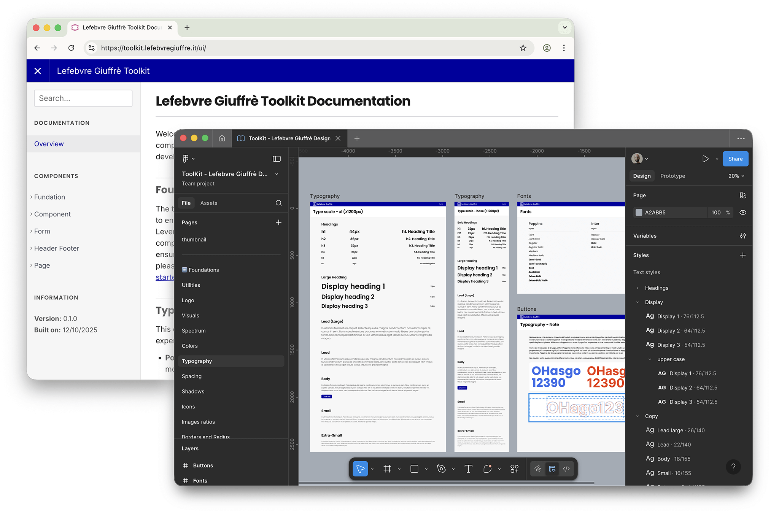Click the A2ABB5 page color swatch

639,213
